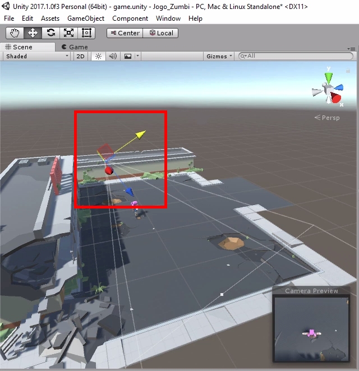Open the Gizmos dropdown
The height and width of the screenshot is (371, 359).
[219, 56]
